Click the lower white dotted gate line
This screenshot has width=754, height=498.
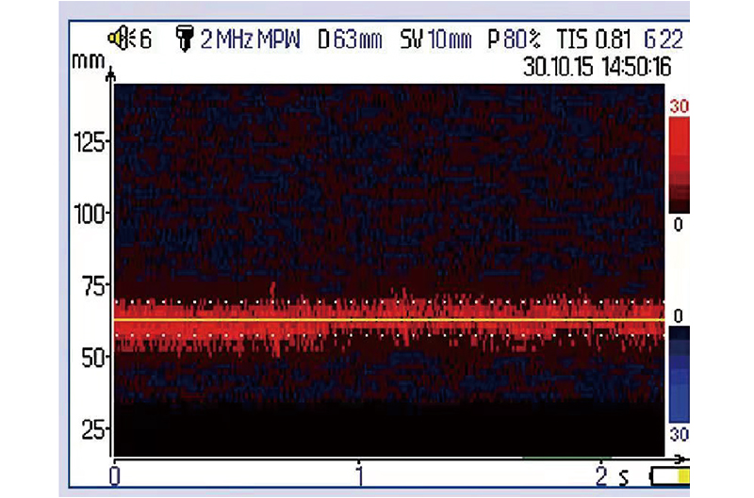[x=388, y=335]
